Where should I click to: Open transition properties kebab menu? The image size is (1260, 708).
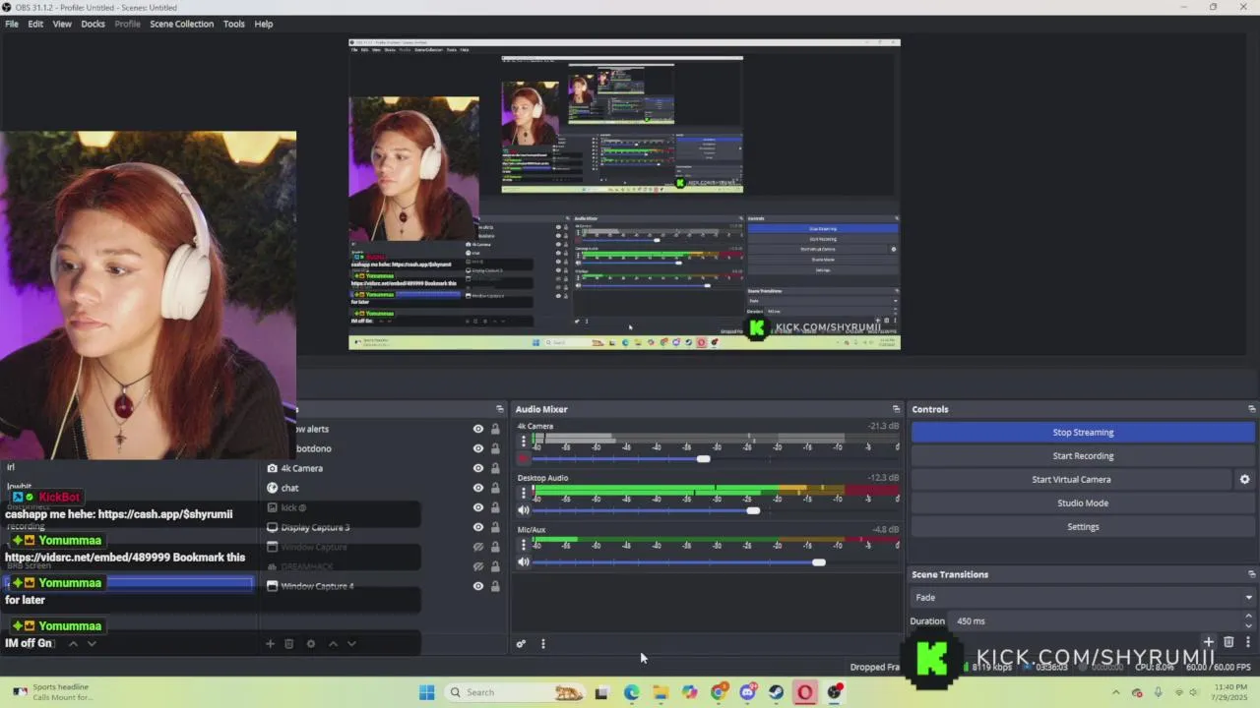pos(1248,642)
